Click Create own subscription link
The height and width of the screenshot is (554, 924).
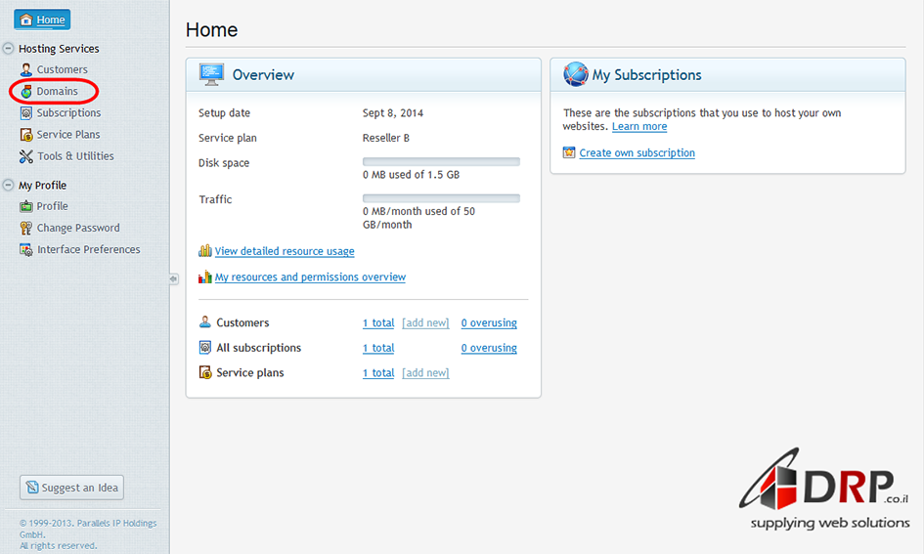coord(637,152)
